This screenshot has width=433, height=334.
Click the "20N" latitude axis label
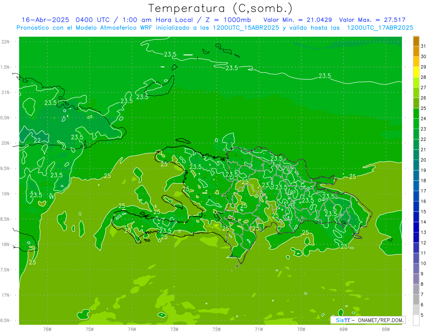click(5, 143)
